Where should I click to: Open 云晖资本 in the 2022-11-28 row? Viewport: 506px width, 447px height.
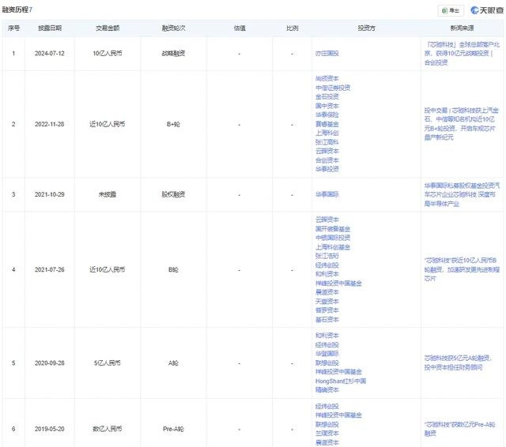click(327, 151)
